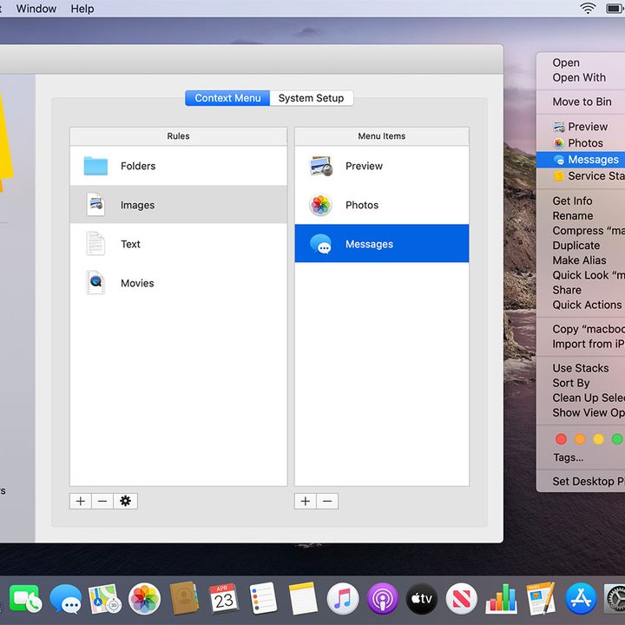This screenshot has height=625, width=625.
Task: Open App Store from the Dock
Action: pos(581,599)
